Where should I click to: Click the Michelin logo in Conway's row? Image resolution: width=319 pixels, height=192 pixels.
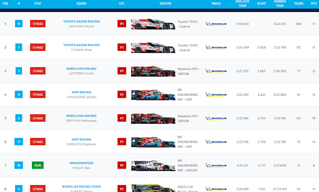point(216,47)
